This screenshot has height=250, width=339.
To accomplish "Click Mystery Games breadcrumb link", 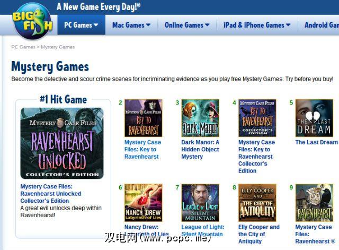I will 58,47.
